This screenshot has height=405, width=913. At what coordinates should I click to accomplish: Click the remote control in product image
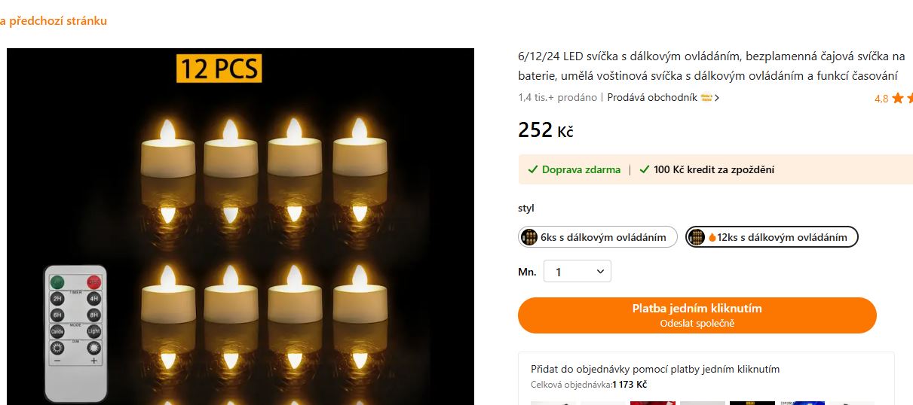75,333
